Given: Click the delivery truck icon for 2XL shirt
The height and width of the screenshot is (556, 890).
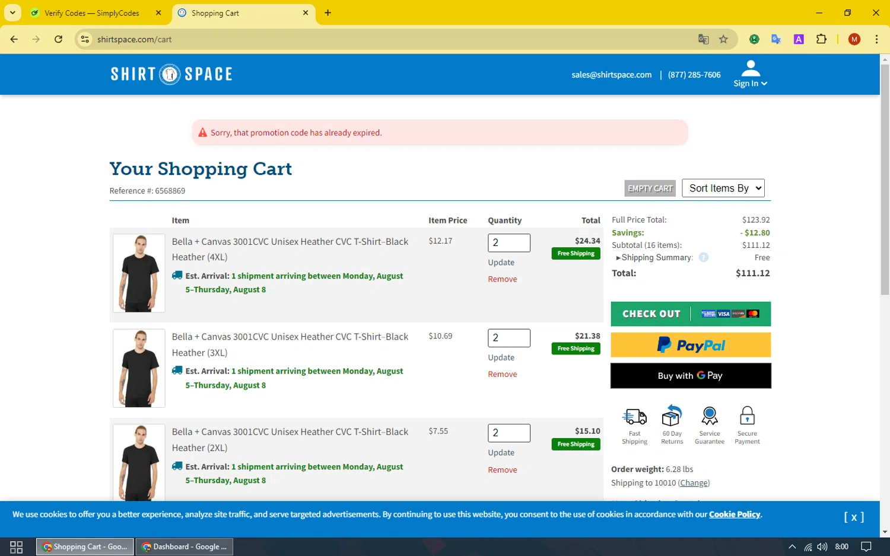Looking at the screenshot, I should click(x=177, y=466).
